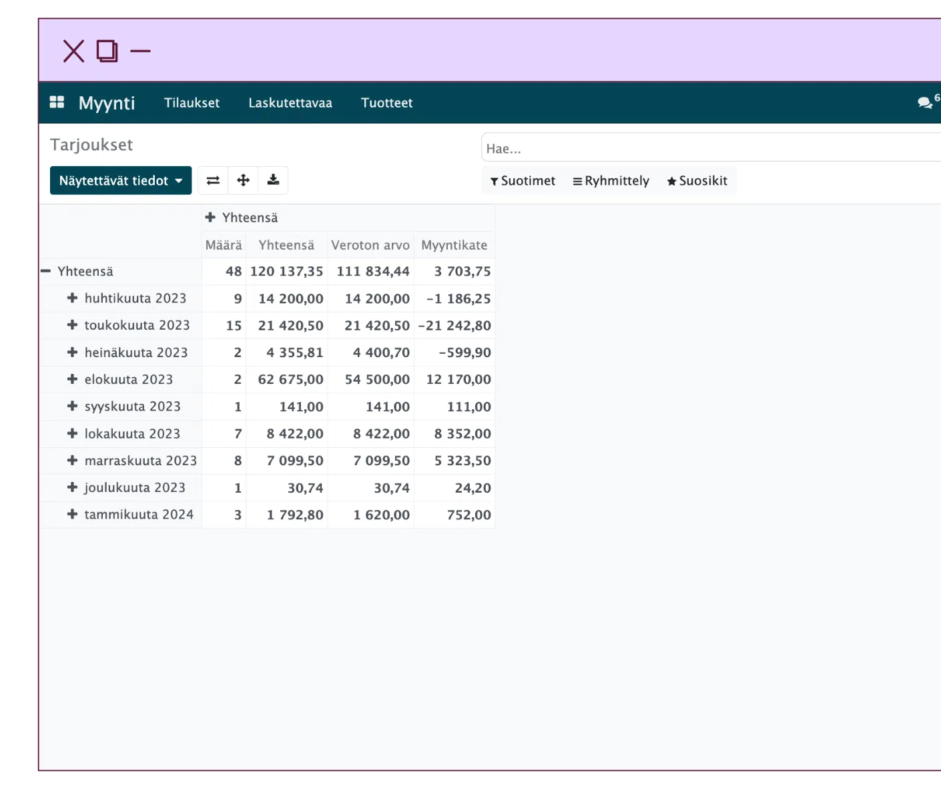Open the Suotimet filter dropdown
This screenshot has width=941, height=789.
(523, 181)
